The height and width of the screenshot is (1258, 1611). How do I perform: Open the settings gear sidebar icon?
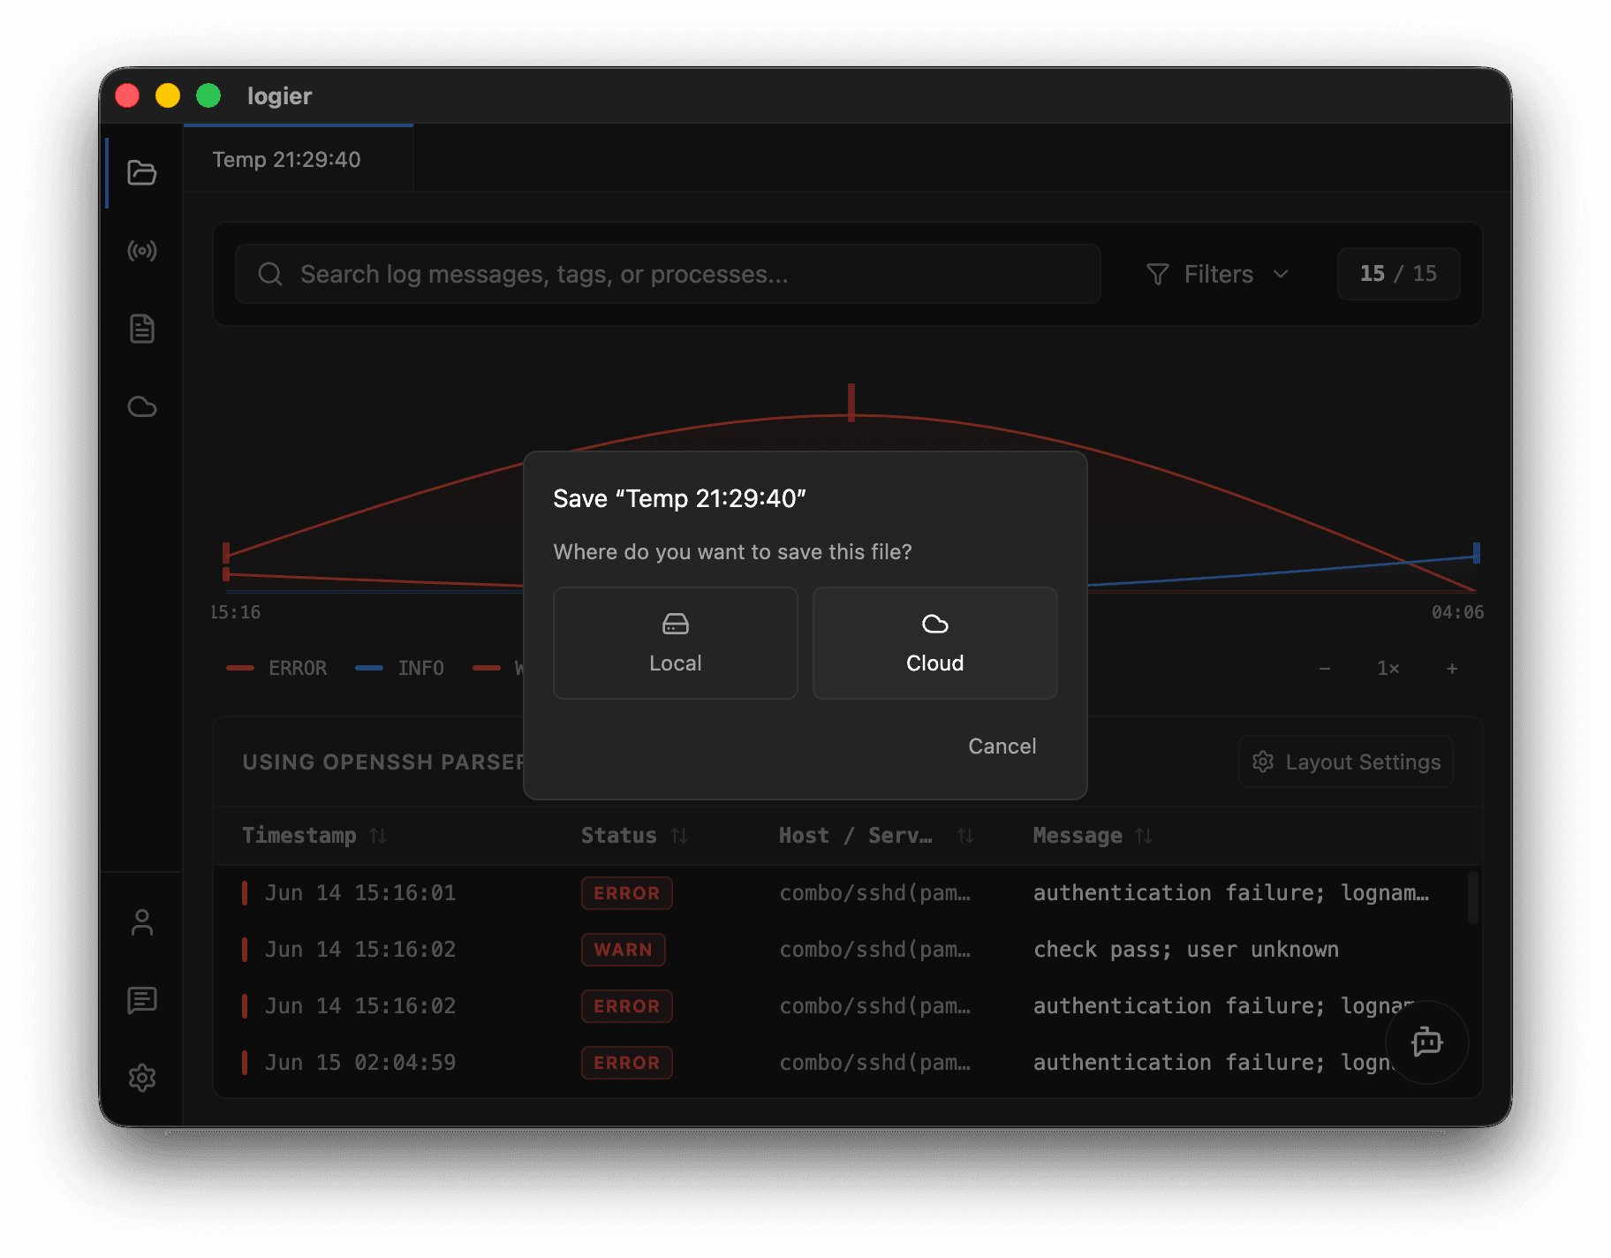click(142, 1078)
